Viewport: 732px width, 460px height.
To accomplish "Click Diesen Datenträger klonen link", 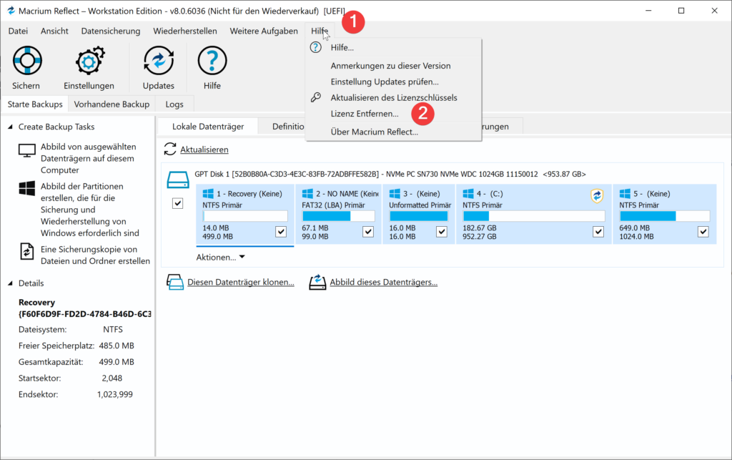I will 240,283.
